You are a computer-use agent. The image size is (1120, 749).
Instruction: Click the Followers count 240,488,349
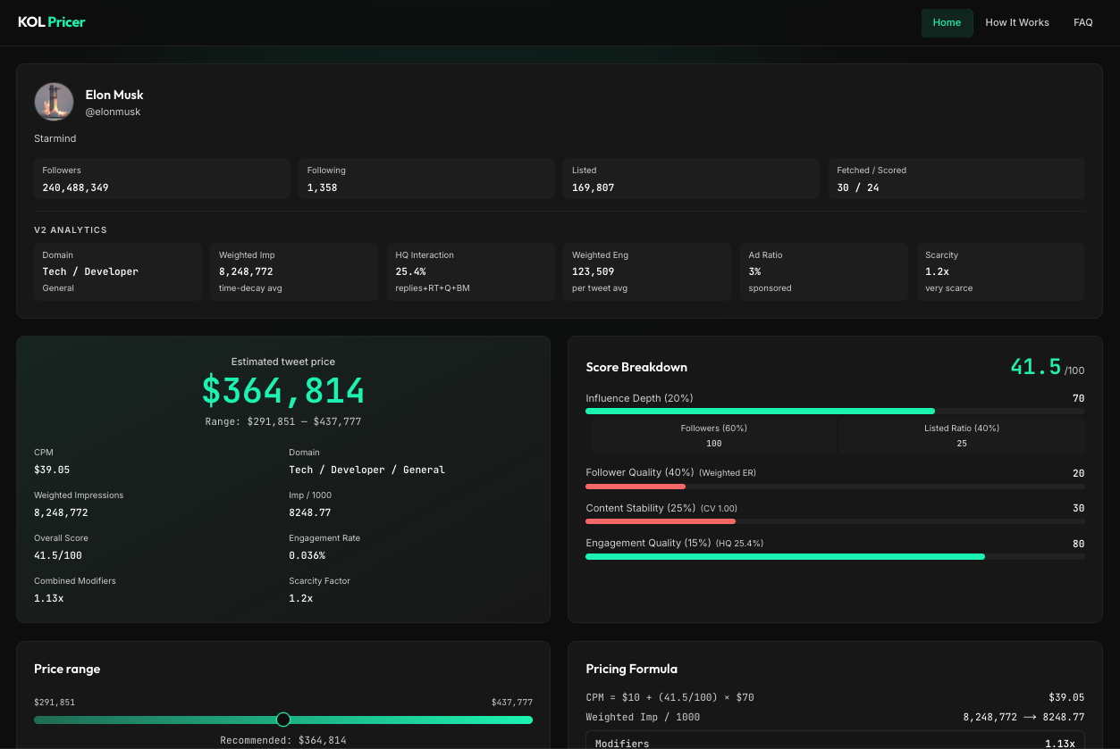click(75, 187)
